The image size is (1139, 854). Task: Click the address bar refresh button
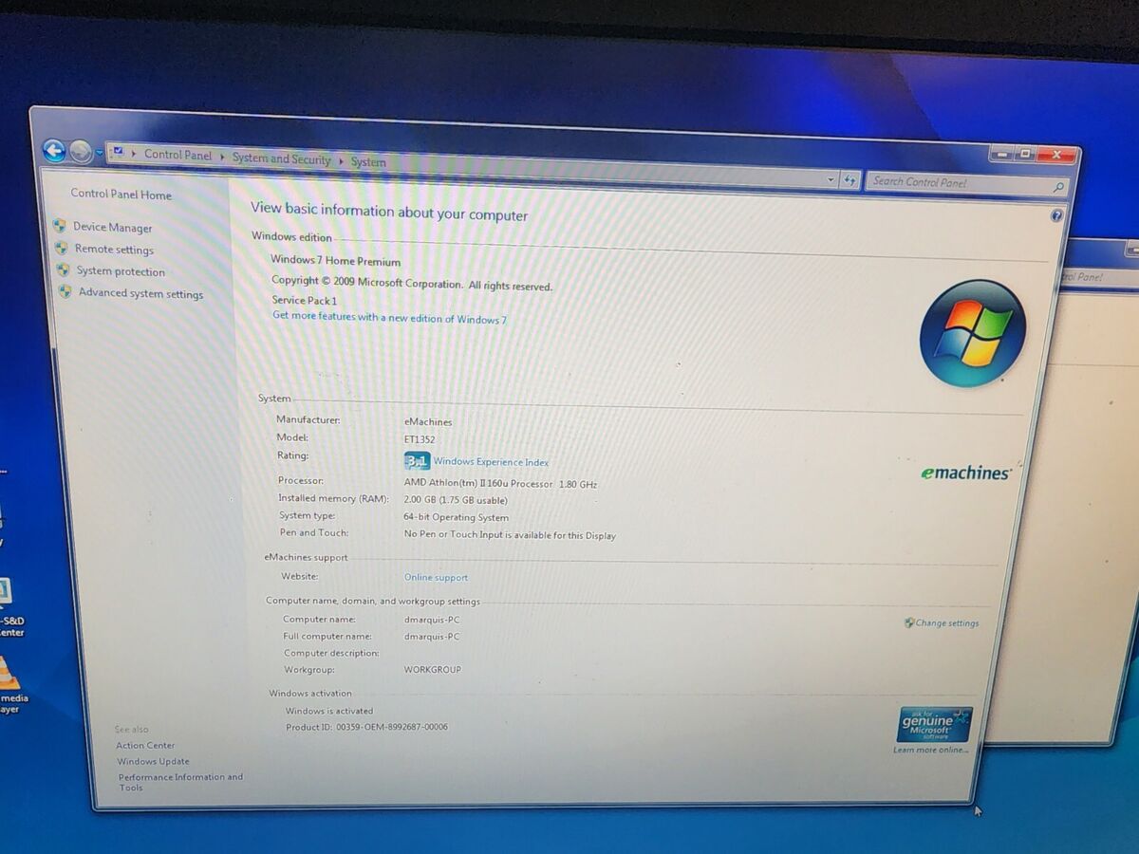pyautogui.click(x=850, y=179)
